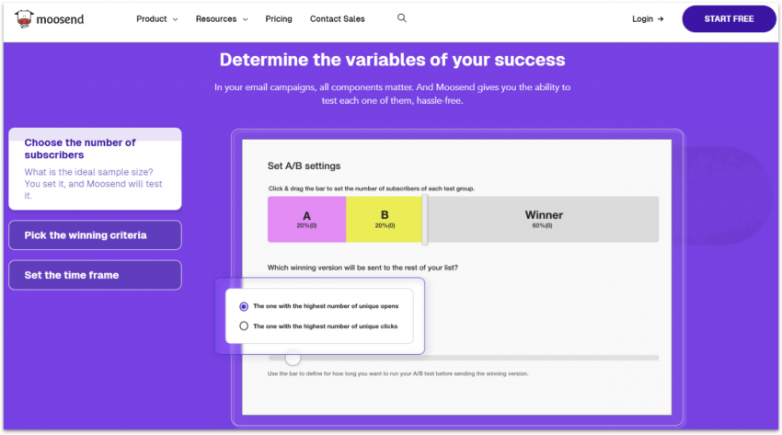Click the Login link
Screen dimensions: 782x435
[642, 18]
